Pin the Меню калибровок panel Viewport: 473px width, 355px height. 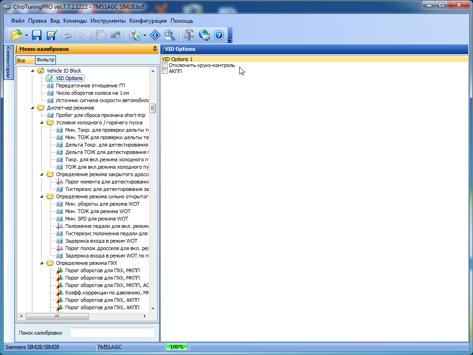tap(155, 49)
